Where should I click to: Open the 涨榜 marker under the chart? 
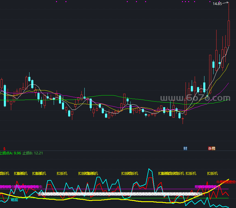(212, 148)
